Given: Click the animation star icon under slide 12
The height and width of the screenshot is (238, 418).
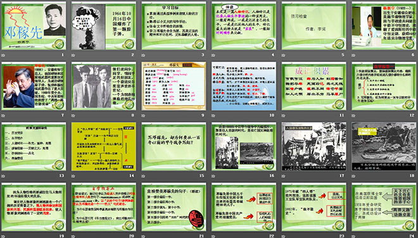Looking at the screenshot, I should (x=354, y=115).
